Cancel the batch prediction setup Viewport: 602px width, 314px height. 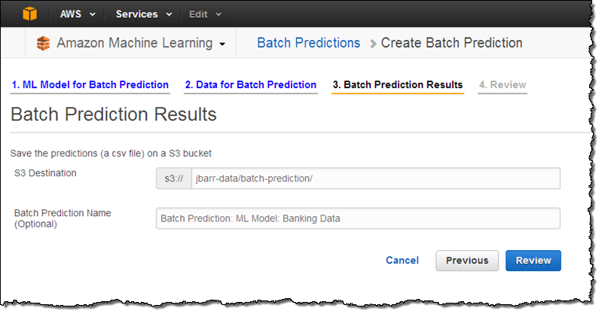pos(402,261)
